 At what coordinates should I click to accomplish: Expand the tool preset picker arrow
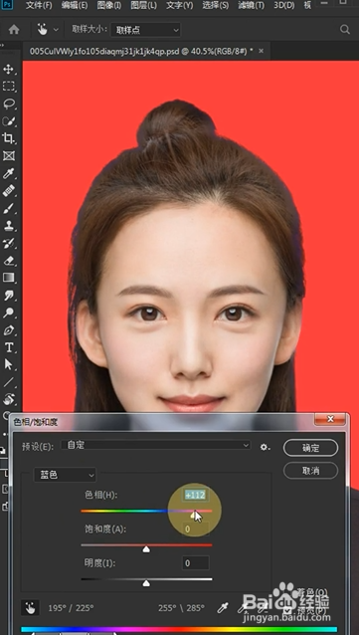point(56,30)
